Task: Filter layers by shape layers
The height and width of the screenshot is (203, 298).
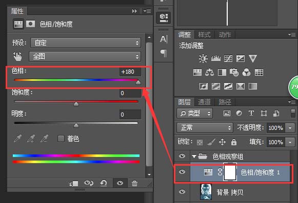Action: tap(264, 114)
